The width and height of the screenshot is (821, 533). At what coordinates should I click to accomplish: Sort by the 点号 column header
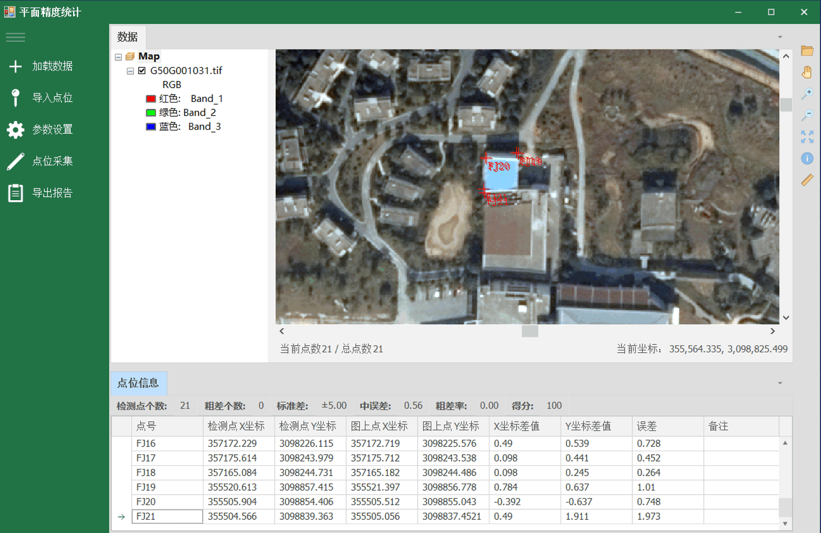tap(167, 426)
